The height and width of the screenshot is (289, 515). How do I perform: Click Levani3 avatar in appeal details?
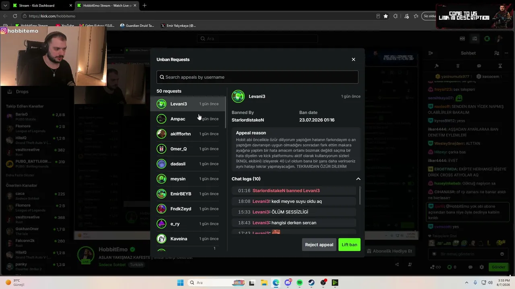(x=238, y=96)
